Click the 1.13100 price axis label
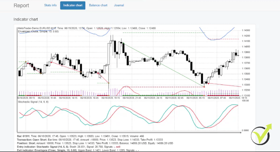 pos(246,95)
